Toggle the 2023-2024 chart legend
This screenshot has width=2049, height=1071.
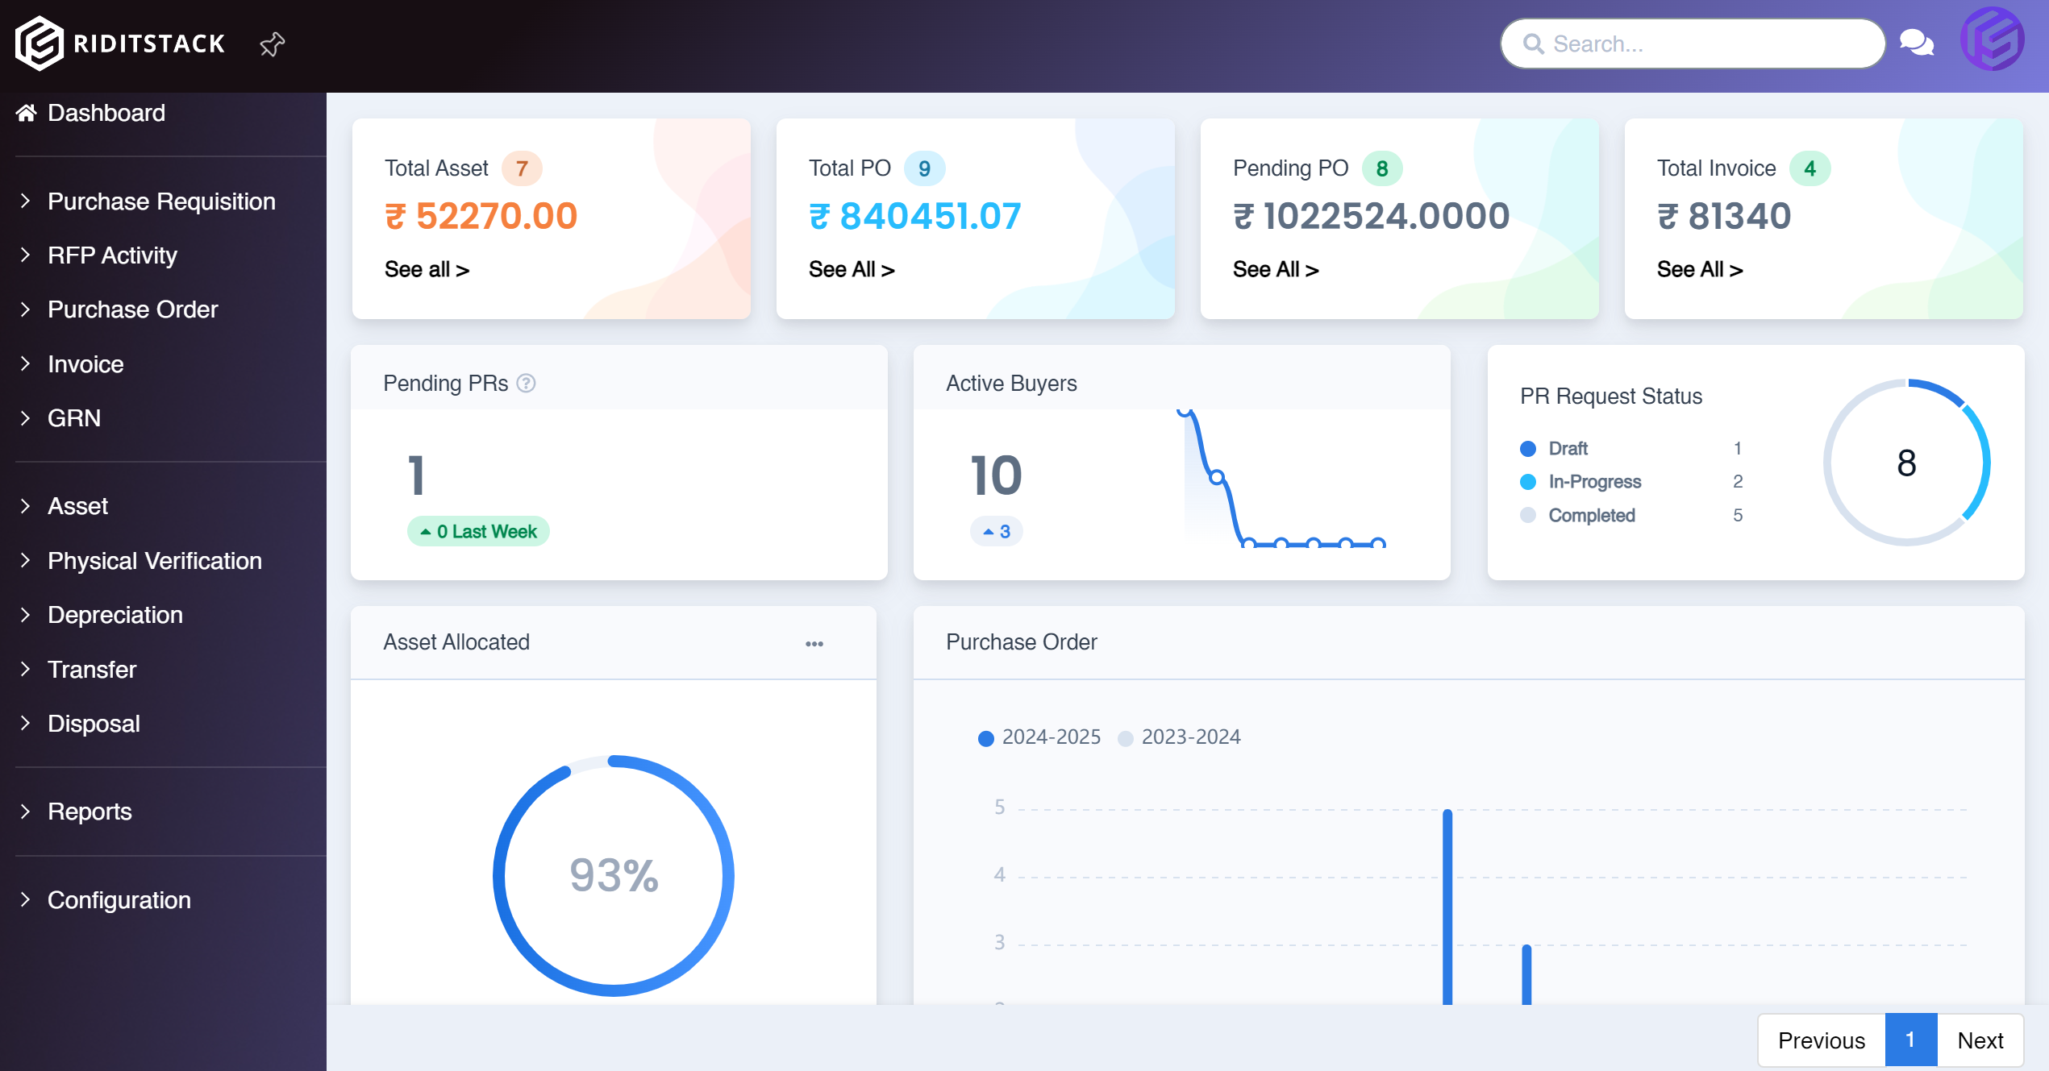(x=1180, y=737)
